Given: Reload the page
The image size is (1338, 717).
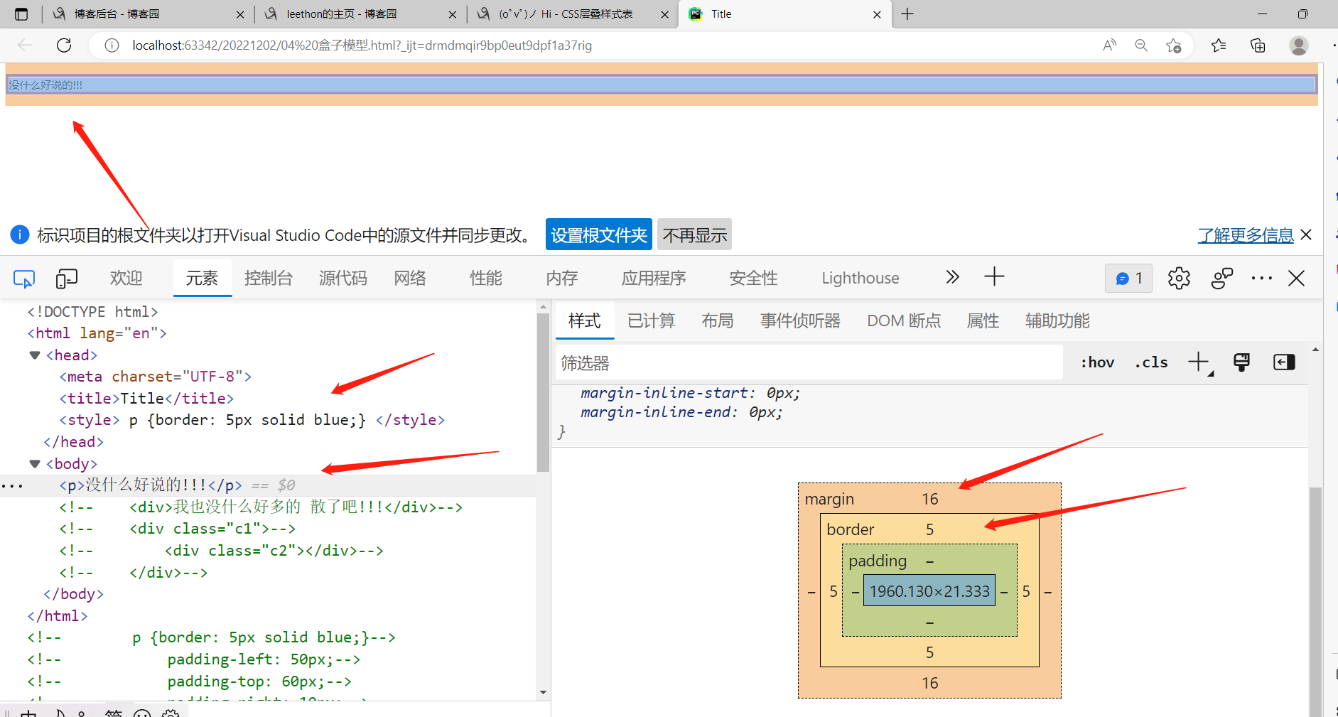Looking at the screenshot, I should (64, 45).
